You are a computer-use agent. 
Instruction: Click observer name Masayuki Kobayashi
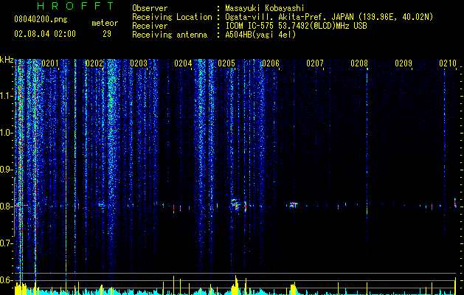265,8
